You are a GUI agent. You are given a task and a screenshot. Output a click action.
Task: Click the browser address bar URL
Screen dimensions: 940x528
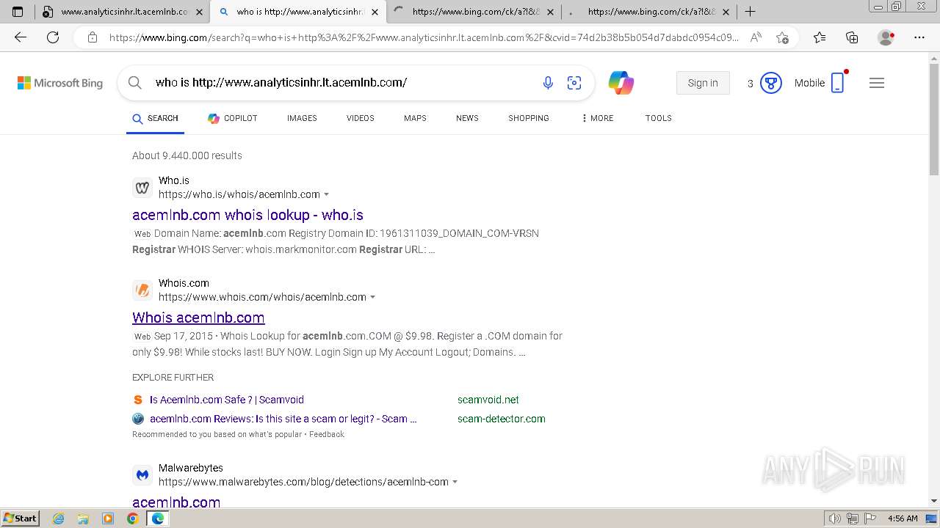pos(424,37)
